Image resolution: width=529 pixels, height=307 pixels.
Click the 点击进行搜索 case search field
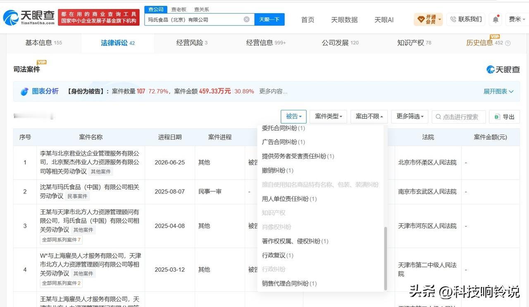tap(459, 117)
